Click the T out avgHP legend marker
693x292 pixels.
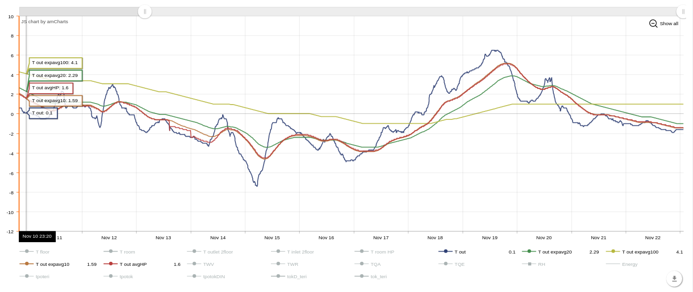(x=111, y=264)
